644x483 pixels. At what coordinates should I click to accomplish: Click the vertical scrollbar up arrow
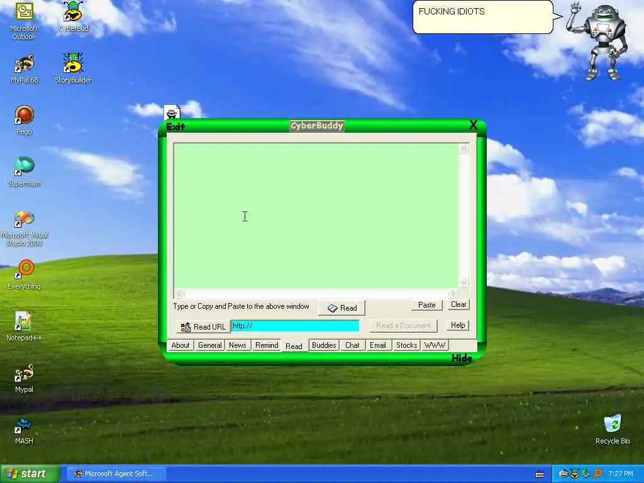point(464,149)
